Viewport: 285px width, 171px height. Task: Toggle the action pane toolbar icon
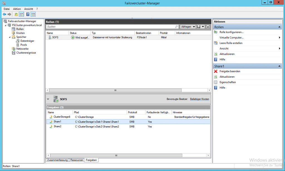coord(33,14)
